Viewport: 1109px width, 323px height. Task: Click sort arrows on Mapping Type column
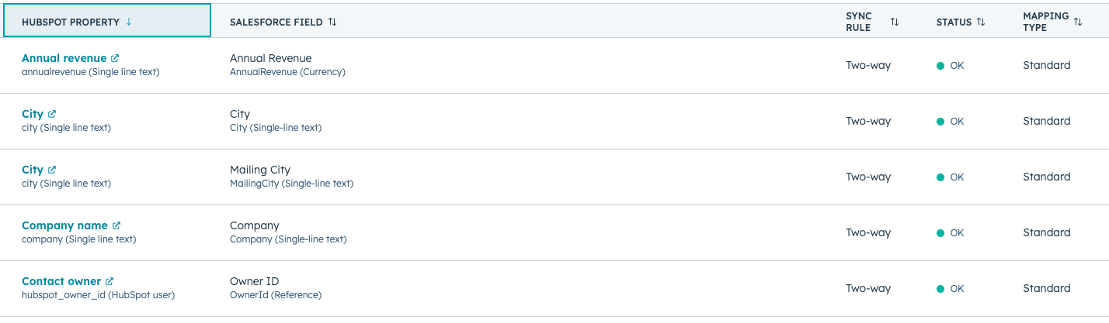point(1078,22)
